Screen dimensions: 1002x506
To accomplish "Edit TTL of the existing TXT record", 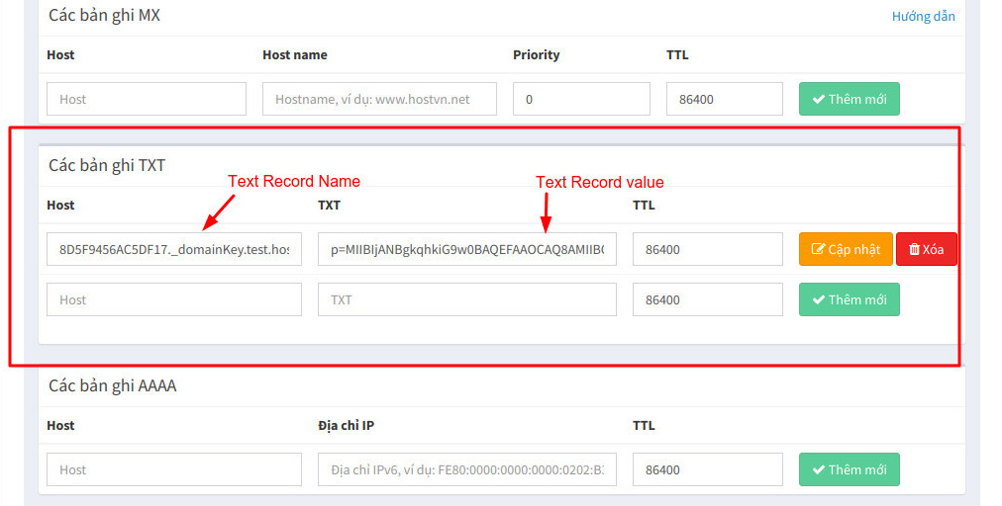I will tap(707, 249).
